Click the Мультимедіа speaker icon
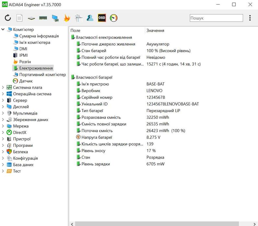258x226 pixels. point(9,113)
